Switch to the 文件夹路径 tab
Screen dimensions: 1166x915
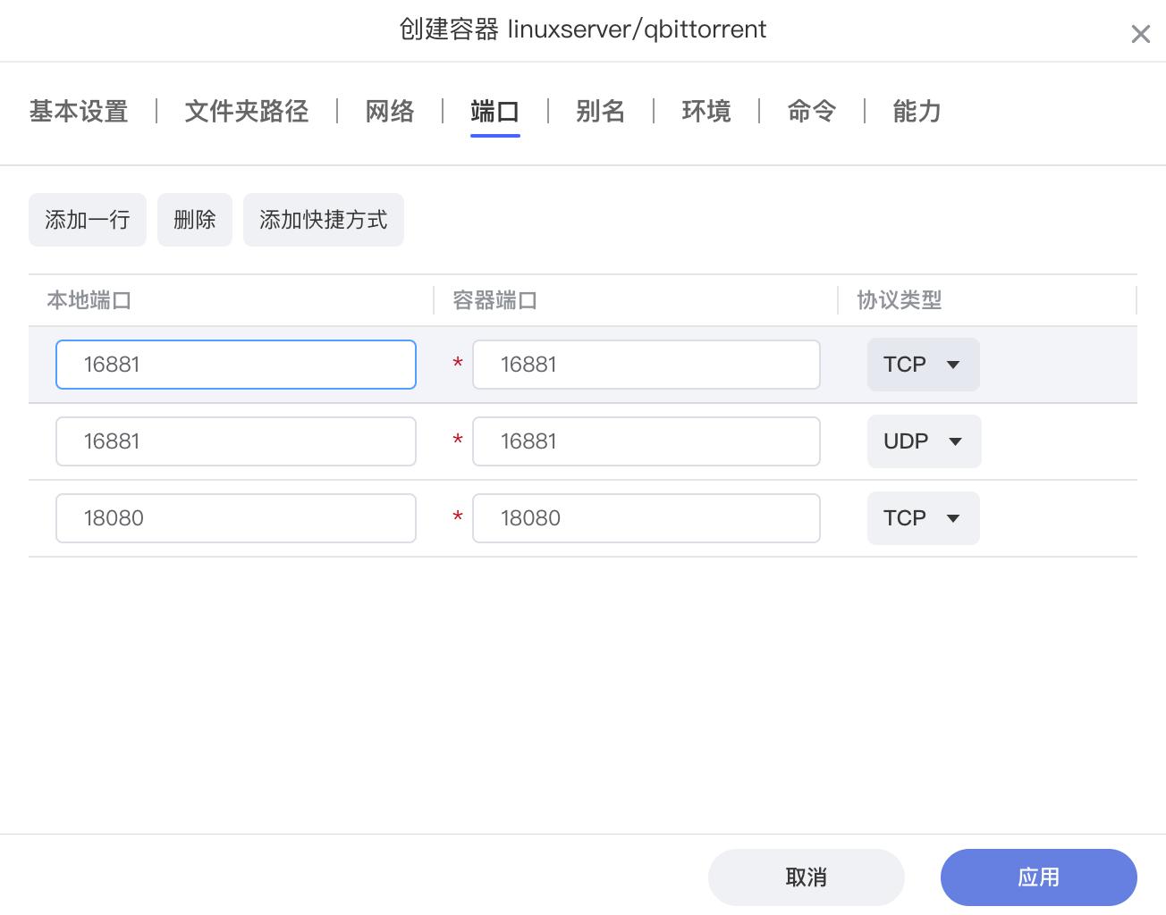click(246, 112)
